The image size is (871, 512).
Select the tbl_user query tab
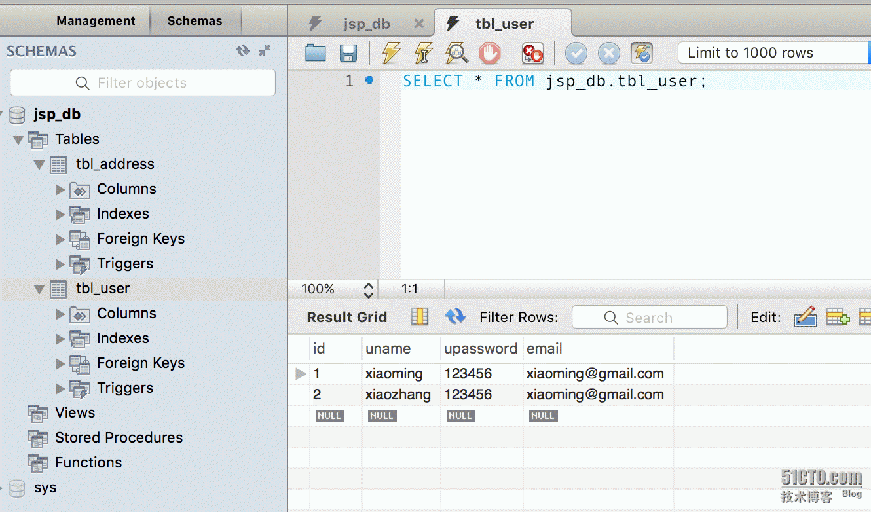pyautogui.click(x=503, y=24)
